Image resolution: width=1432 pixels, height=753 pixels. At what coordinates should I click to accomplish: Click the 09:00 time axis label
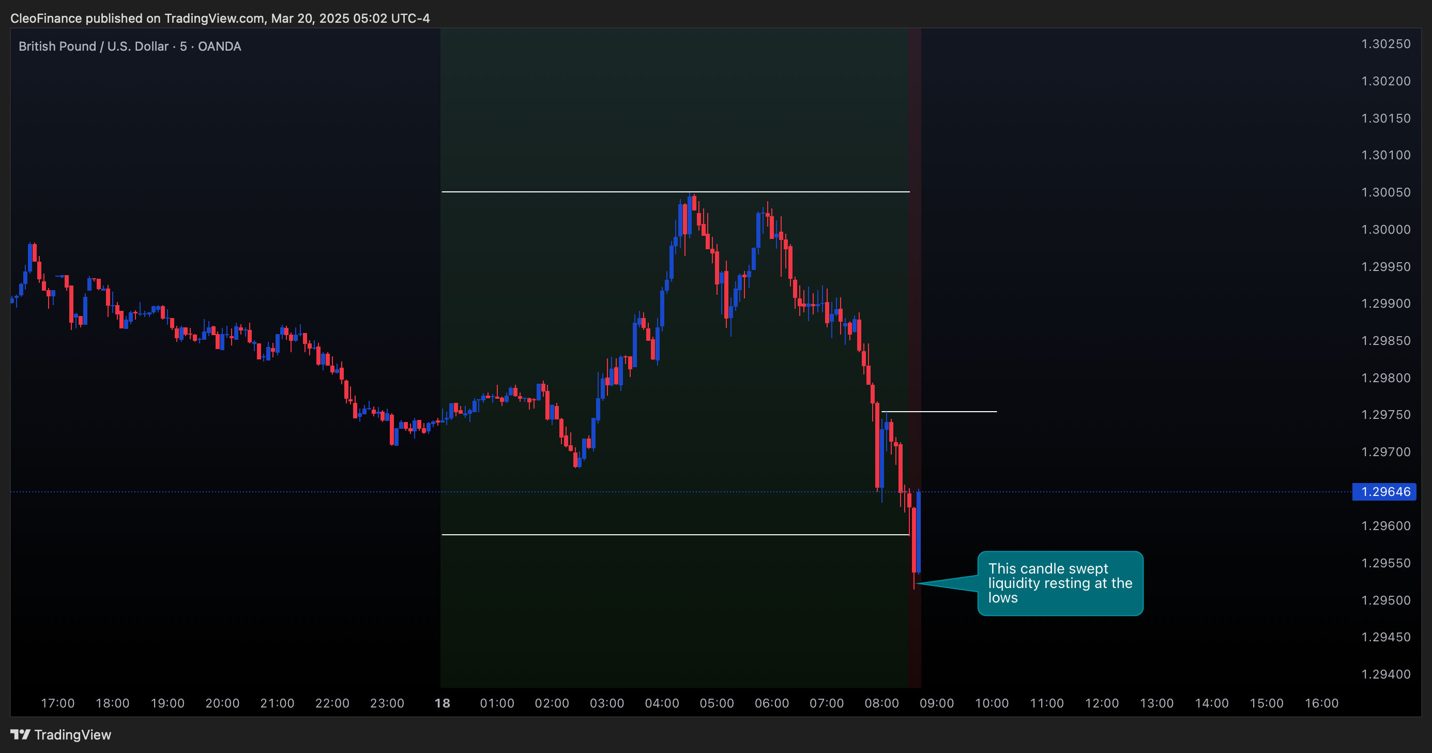[937, 703]
